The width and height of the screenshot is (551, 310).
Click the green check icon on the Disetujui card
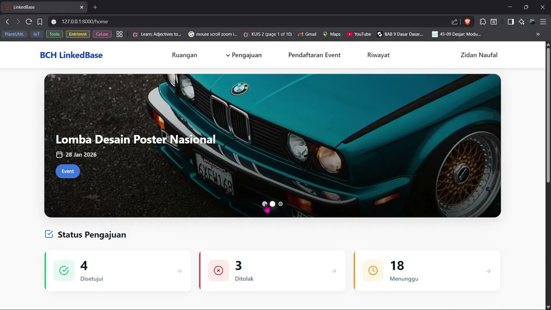pyautogui.click(x=64, y=271)
